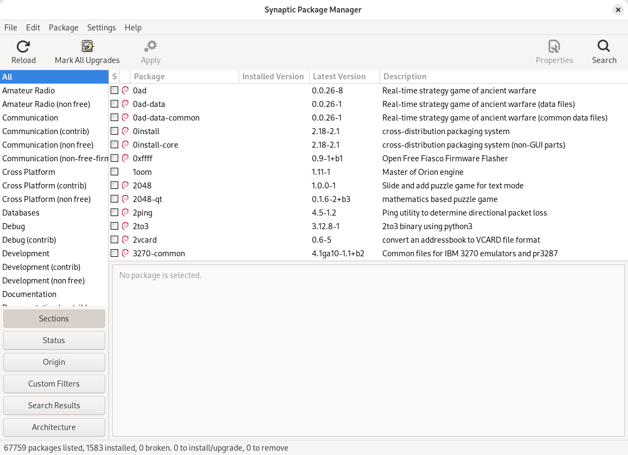
Task: Select the Development (non free) section
Action: click(54, 281)
